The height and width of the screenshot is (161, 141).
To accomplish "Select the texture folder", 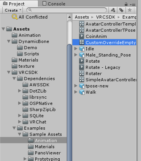I will (23, 66).
